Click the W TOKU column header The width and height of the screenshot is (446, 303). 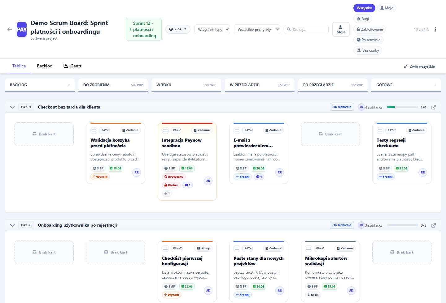(x=186, y=85)
